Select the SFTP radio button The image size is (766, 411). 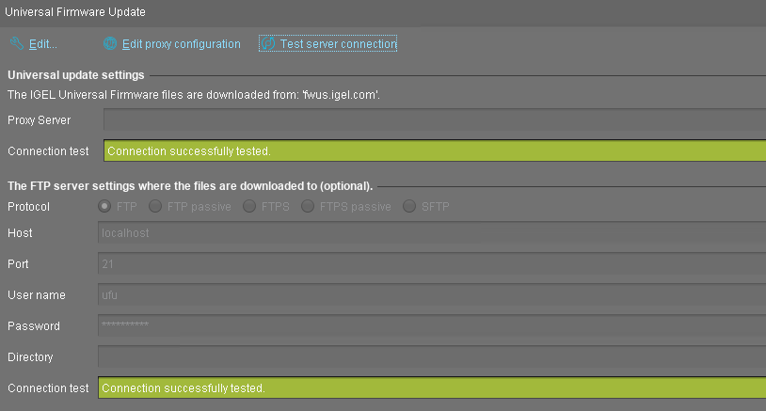coord(409,207)
